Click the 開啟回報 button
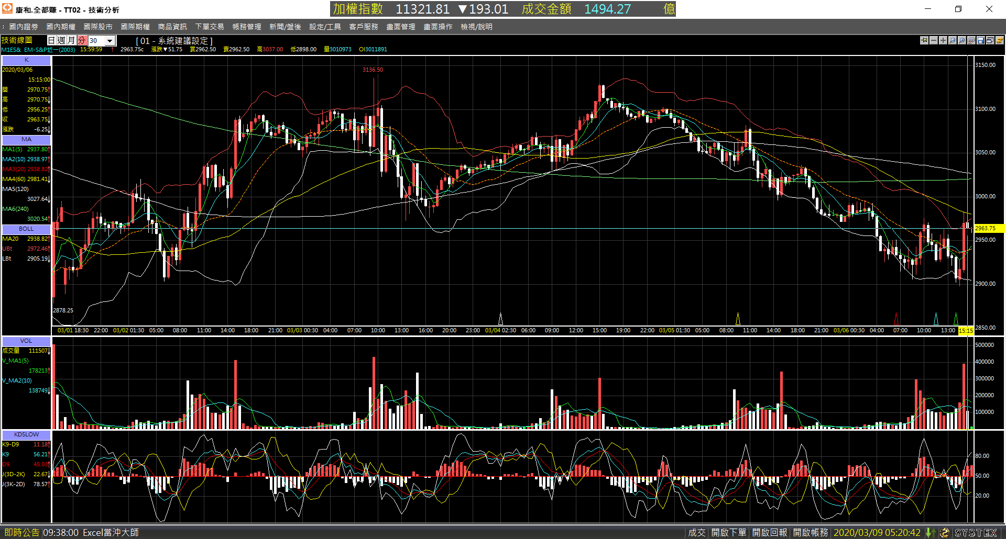This screenshot has width=1006, height=539. pos(770,533)
